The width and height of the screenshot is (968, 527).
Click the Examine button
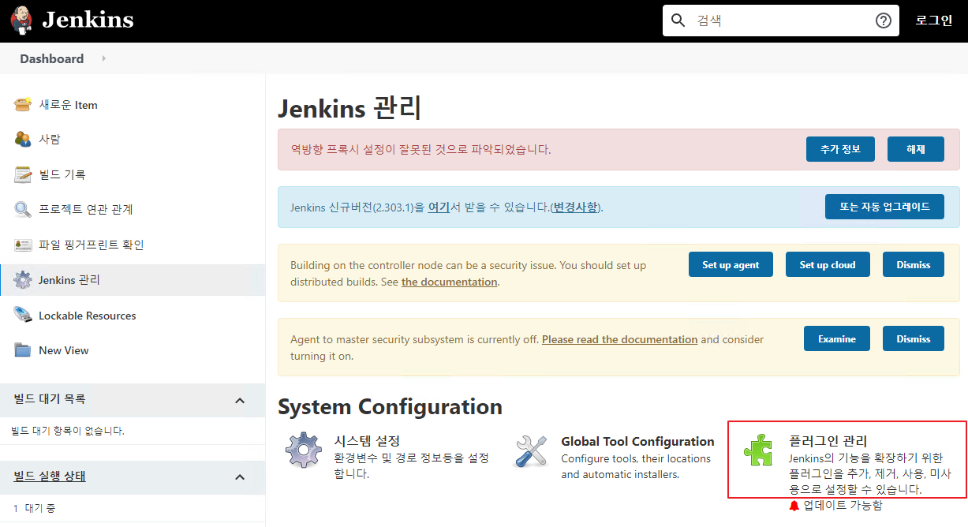point(837,338)
